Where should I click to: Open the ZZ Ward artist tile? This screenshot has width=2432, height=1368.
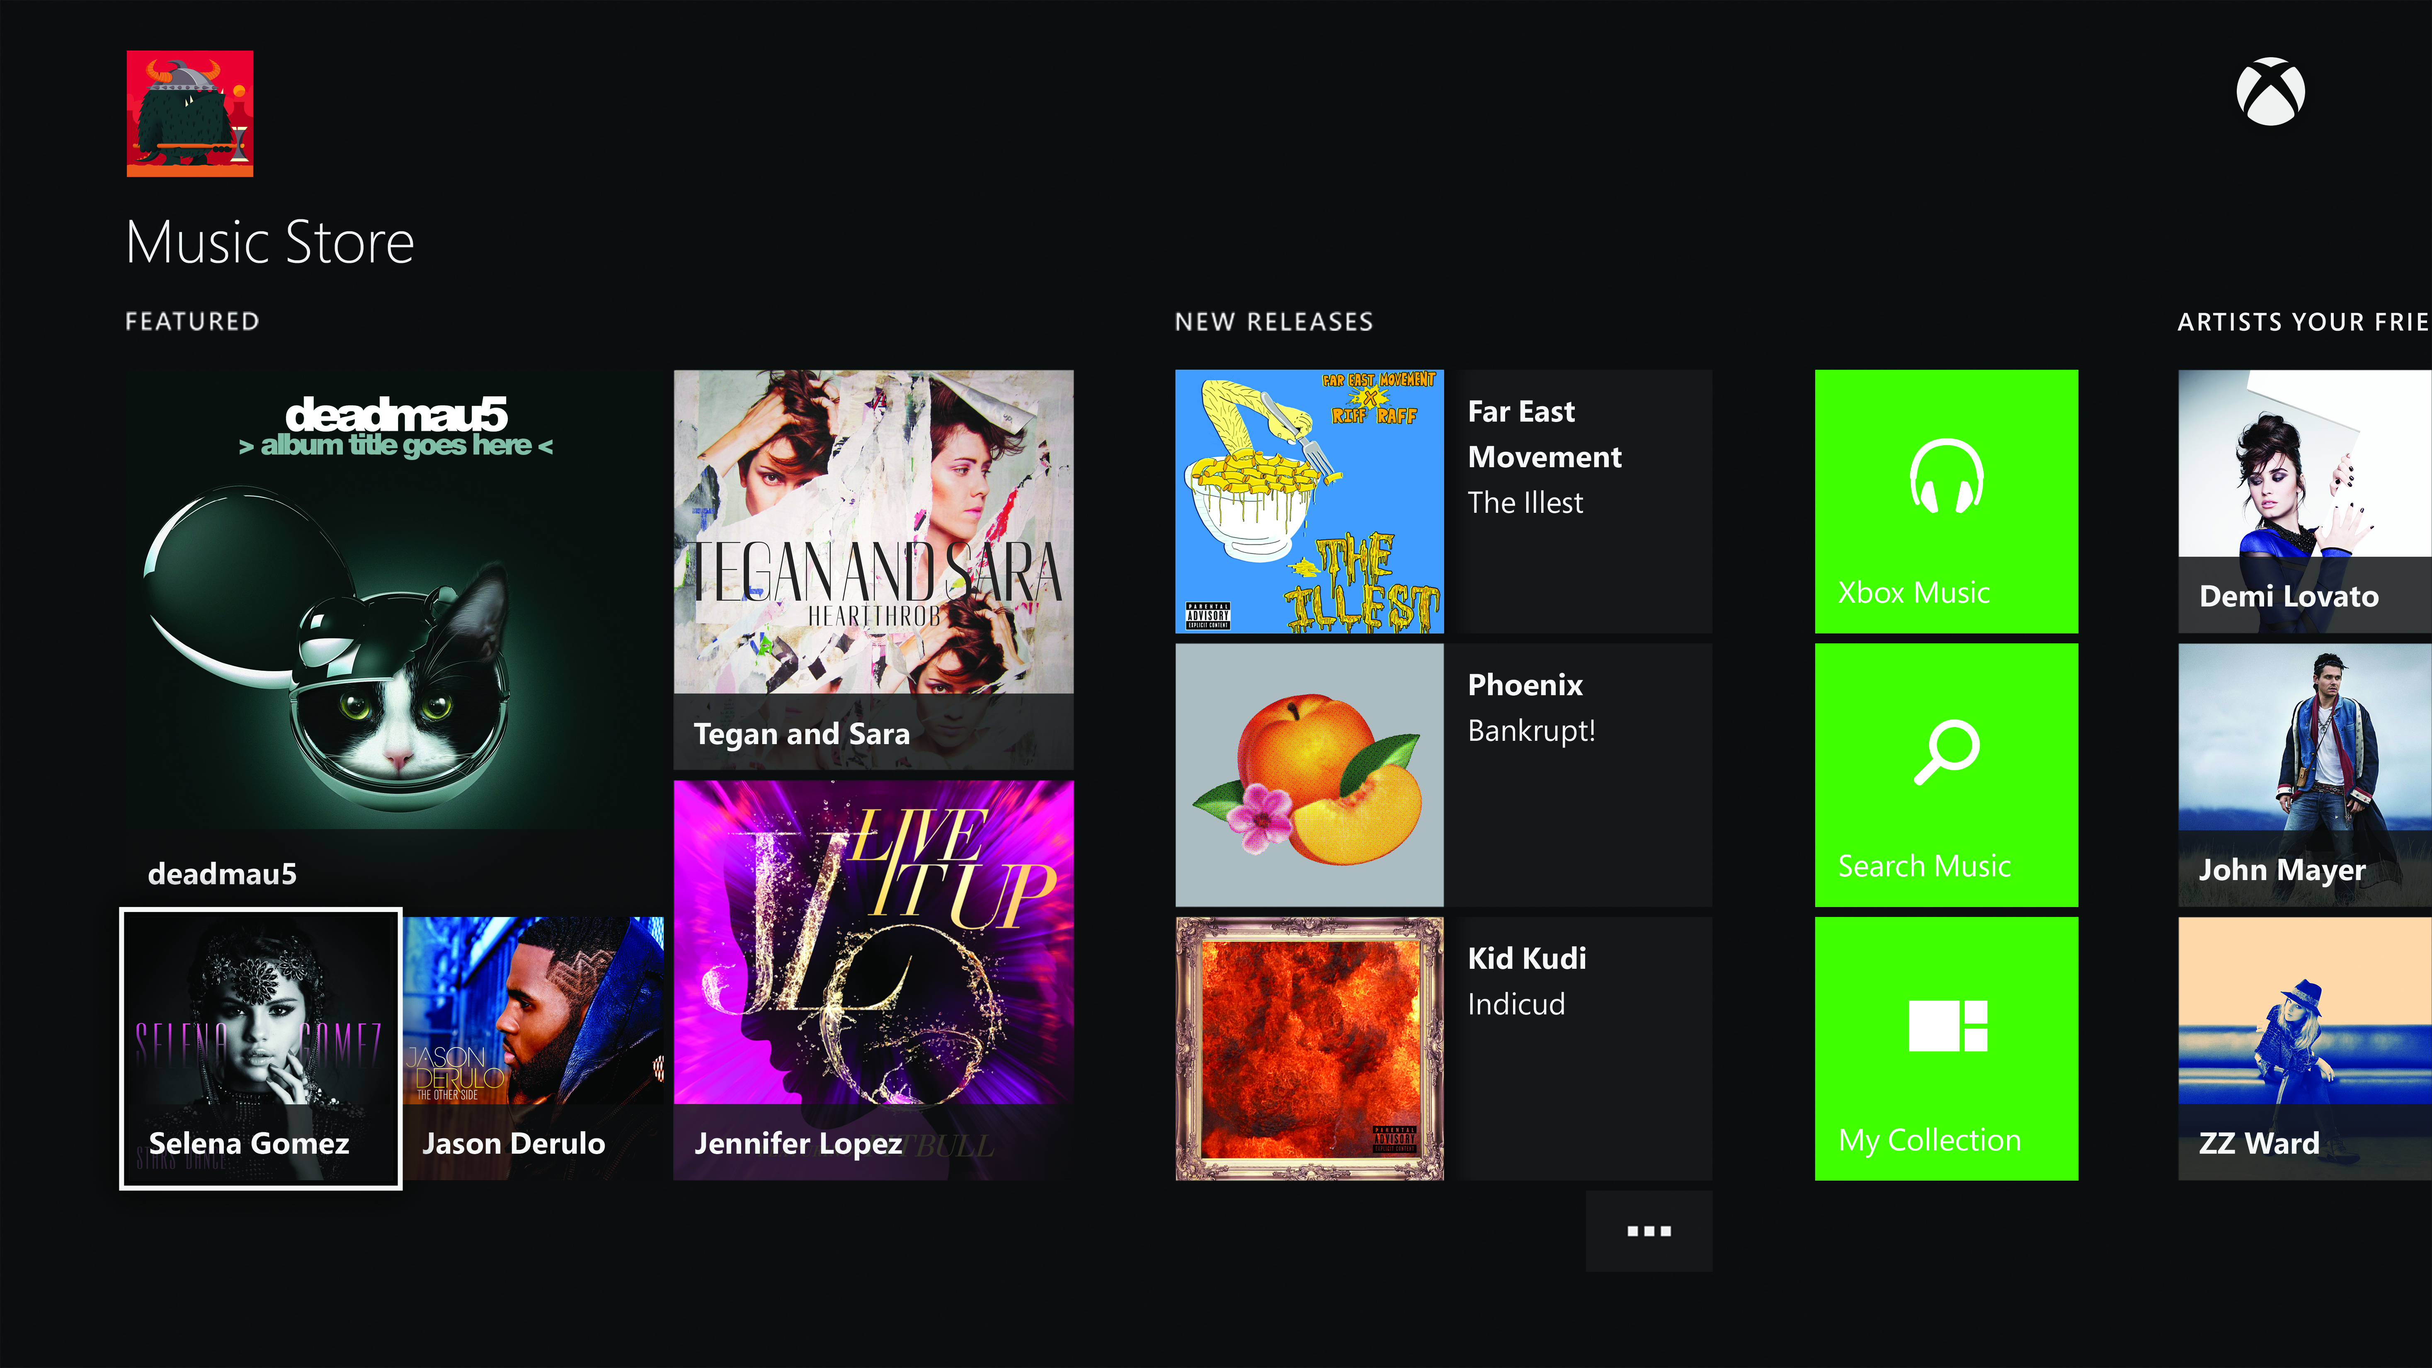point(2303,1048)
